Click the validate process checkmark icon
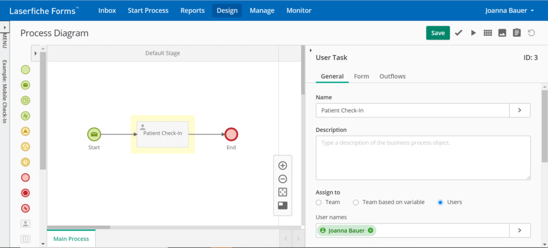This screenshot has width=548, height=248. (459, 33)
